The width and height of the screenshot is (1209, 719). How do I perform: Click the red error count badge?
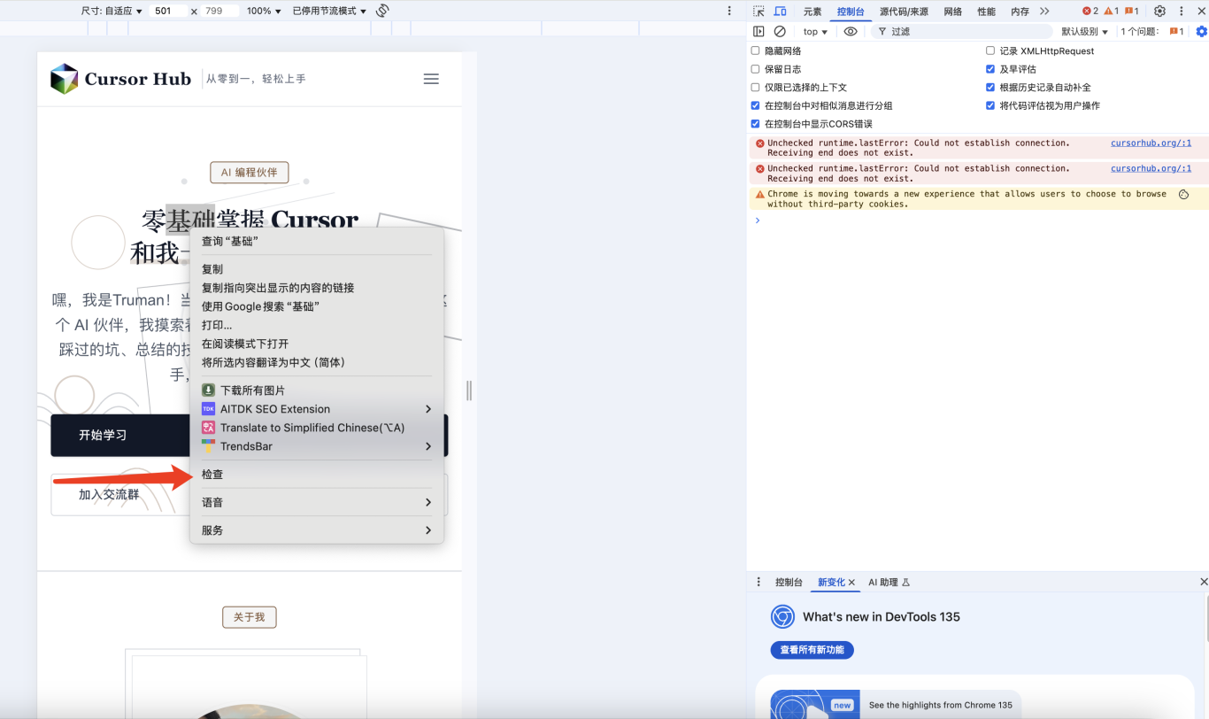[x=1090, y=11]
